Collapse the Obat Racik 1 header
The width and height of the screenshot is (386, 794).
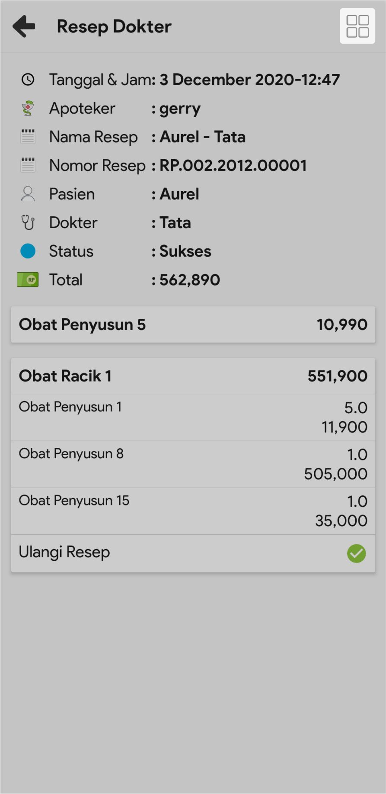pos(193,376)
